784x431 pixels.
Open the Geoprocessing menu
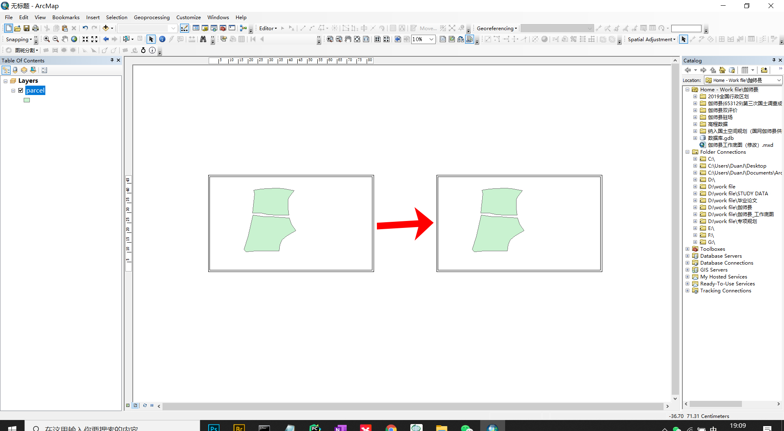pyautogui.click(x=151, y=17)
